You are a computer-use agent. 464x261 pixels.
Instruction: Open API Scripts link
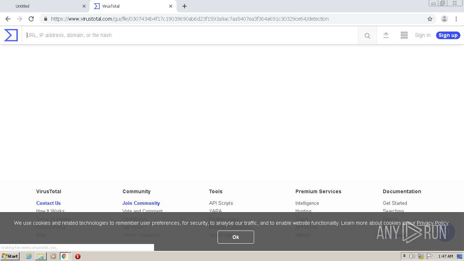click(x=221, y=203)
